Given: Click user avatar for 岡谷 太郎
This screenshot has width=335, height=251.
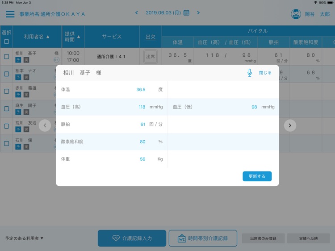Looking at the screenshot, I should pyautogui.click(x=296, y=14).
